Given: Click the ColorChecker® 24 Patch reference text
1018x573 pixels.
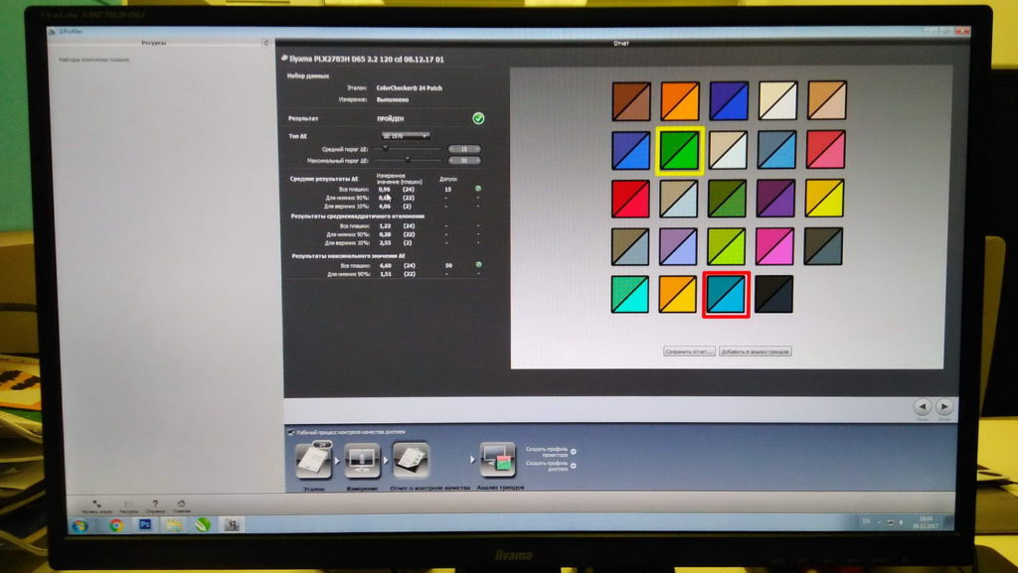Looking at the screenshot, I should (409, 88).
